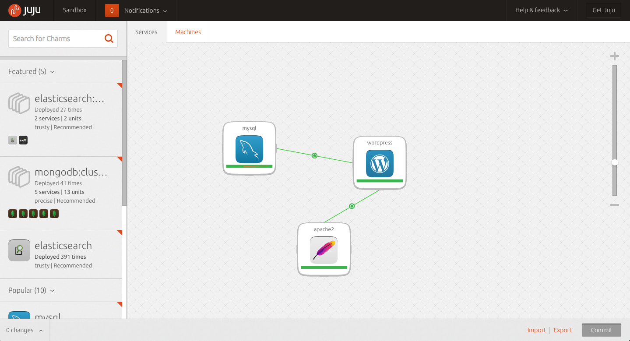Screen dimensions: 630x341
Task: Switch to the Machines tab
Action: tap(188, 32)
